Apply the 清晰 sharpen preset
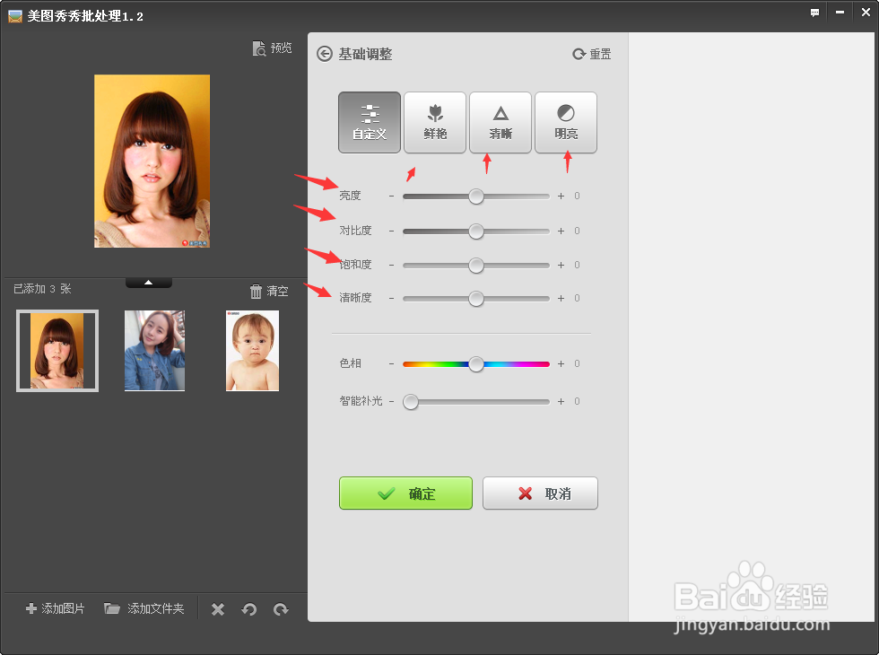The image size is (879, 655). pos(500,122)
